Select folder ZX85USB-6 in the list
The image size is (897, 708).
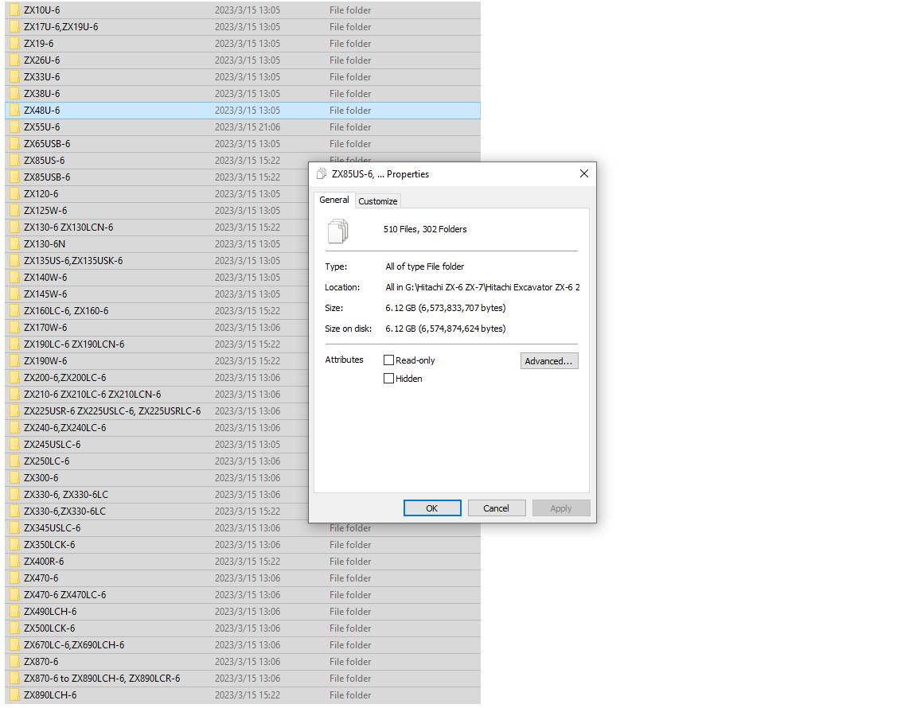coord(47,177)
